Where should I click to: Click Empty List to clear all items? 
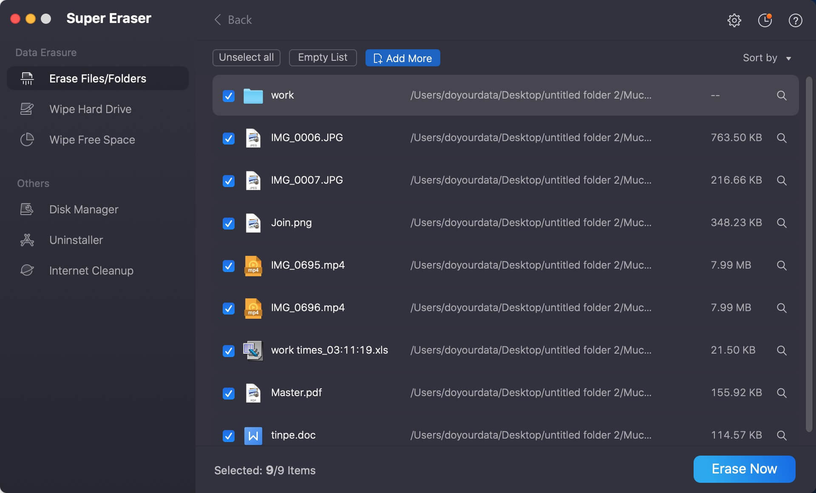[323, 58]
